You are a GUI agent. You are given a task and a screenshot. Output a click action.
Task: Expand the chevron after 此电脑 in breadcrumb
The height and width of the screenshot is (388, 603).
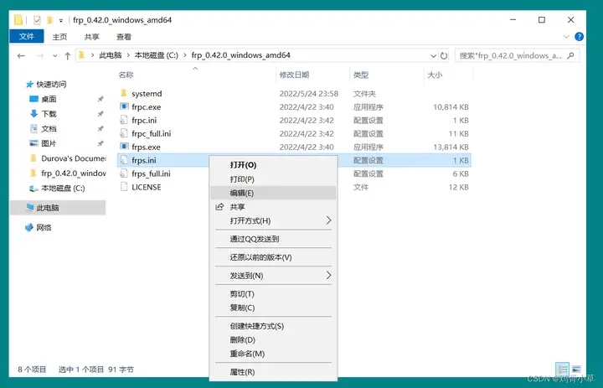coord(128,55)
